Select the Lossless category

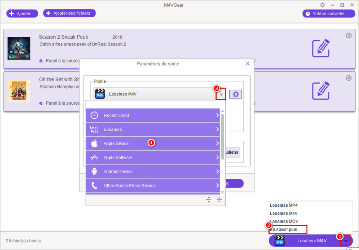[x=155, y=129]
